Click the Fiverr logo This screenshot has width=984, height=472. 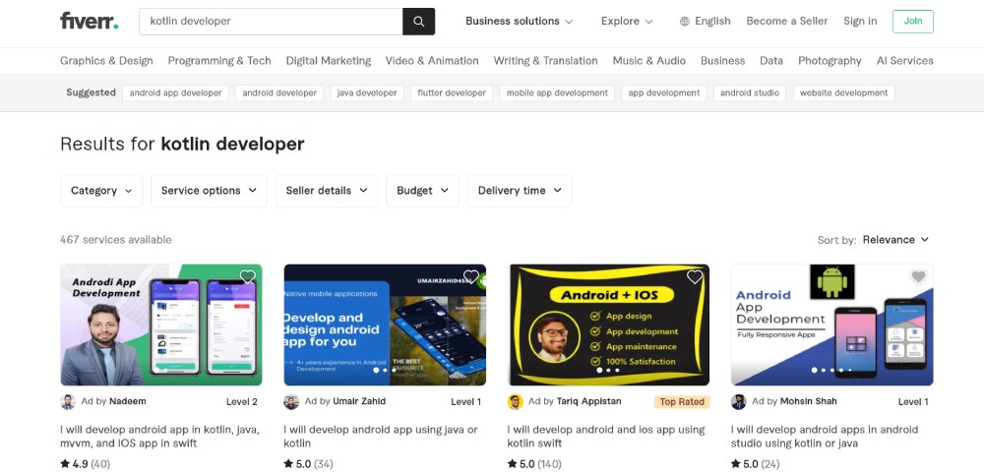90,21
